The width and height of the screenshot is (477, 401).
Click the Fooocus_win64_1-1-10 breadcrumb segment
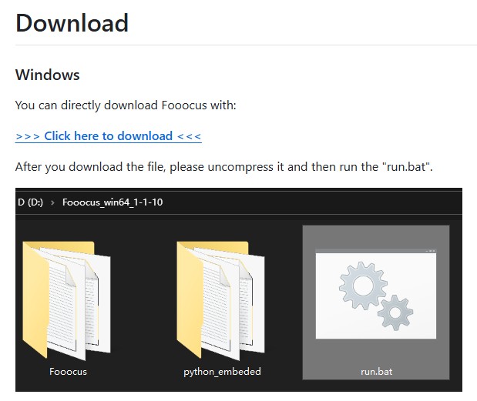point(113,202)
